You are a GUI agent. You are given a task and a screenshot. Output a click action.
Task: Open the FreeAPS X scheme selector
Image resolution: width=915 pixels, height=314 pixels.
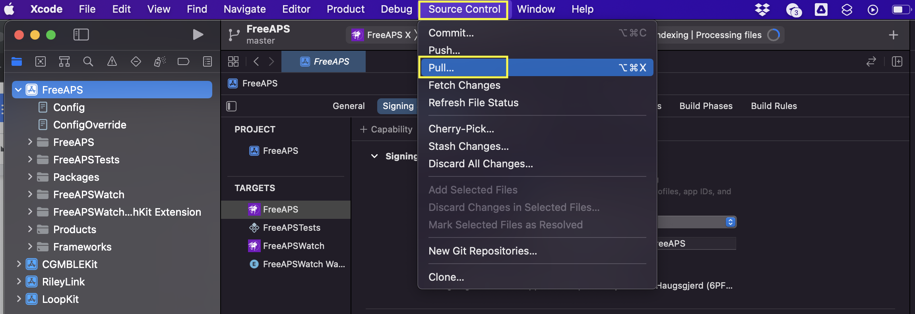[381, 35]
